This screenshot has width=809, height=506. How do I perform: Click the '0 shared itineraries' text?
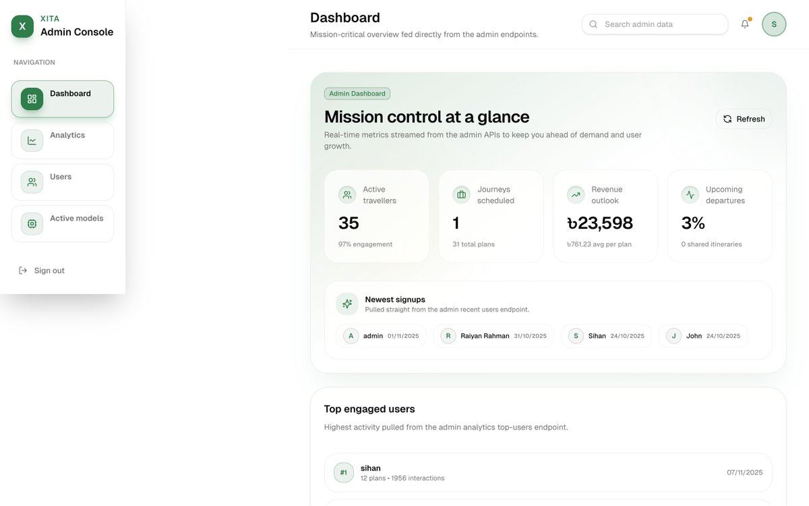(x=711, y=244)
